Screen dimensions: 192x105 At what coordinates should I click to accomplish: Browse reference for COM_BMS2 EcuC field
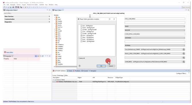(184, 62)
